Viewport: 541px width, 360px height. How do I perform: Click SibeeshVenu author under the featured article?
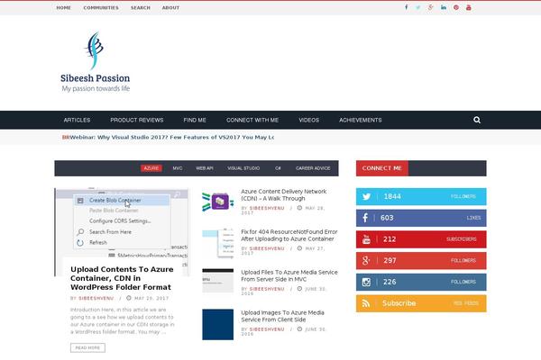click(x=96, y=298)
